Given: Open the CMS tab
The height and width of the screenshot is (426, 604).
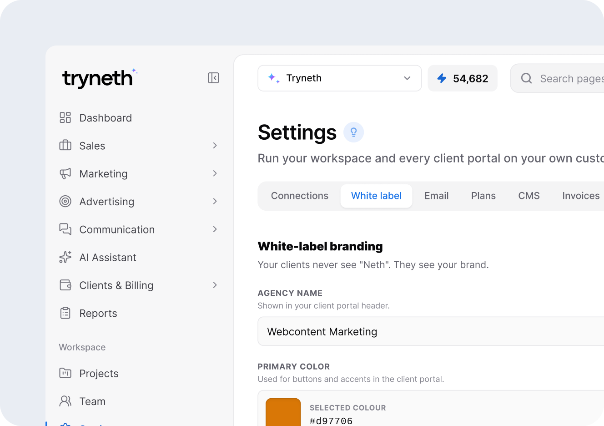Looking at the screenshot, I should tap(529, 196).
